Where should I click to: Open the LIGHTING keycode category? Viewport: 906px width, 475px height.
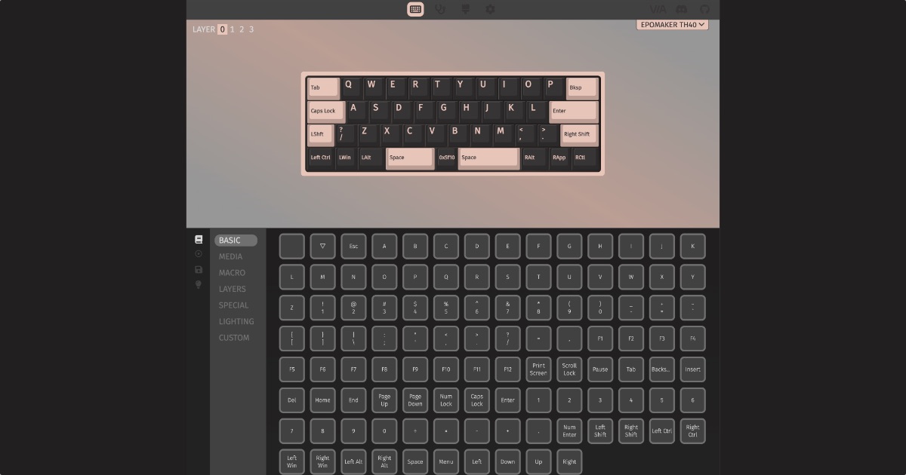(236, 321)
